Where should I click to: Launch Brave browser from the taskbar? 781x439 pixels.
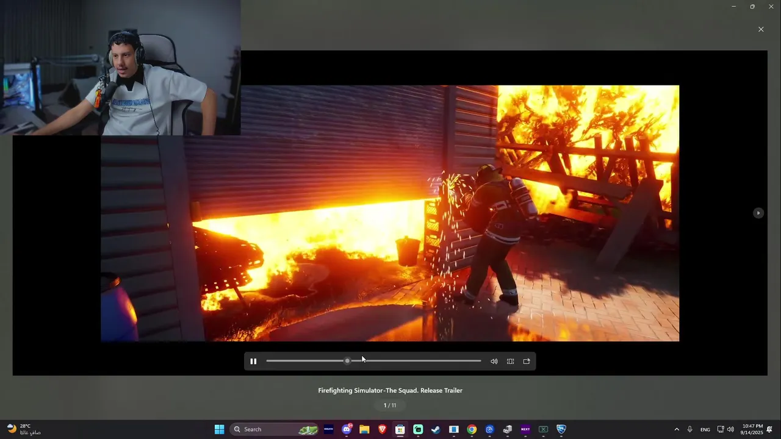pos(382,429)
